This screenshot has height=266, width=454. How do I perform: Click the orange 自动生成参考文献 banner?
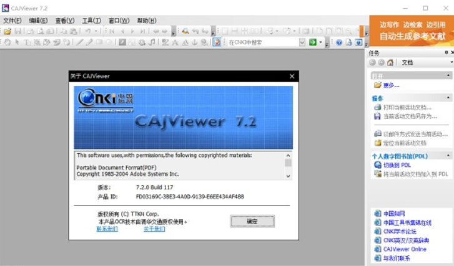pos(412,31)
